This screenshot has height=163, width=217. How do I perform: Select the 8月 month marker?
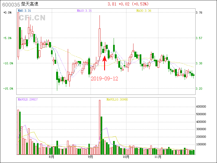tap(52, 157)
